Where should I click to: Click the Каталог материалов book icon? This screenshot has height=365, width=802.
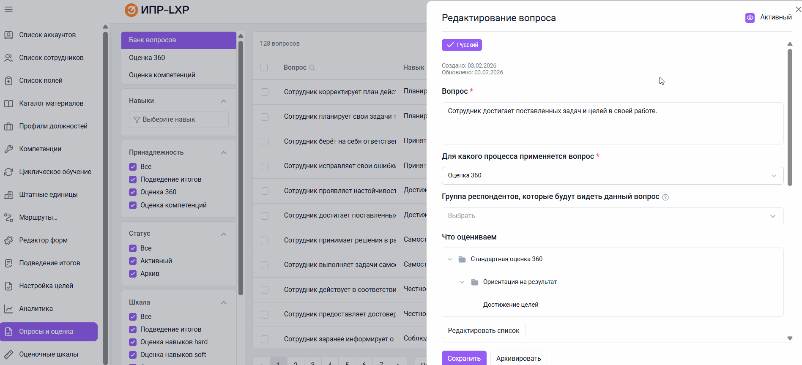tap(8, 104)
